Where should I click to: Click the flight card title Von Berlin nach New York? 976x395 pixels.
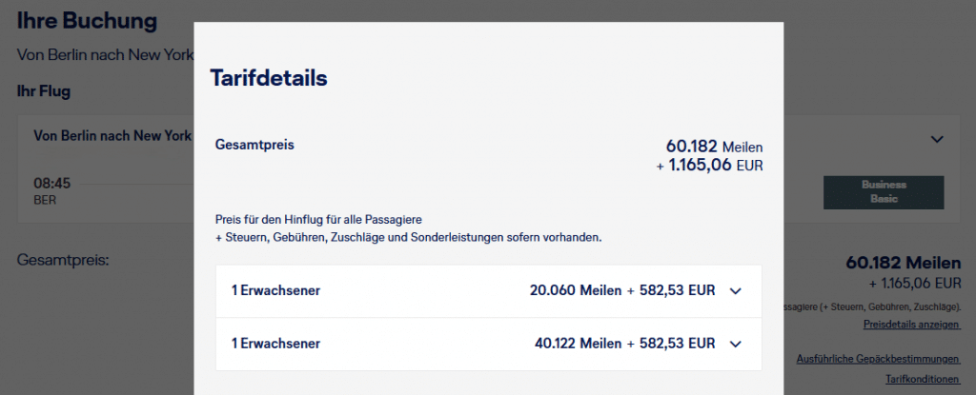click(112, 136)
